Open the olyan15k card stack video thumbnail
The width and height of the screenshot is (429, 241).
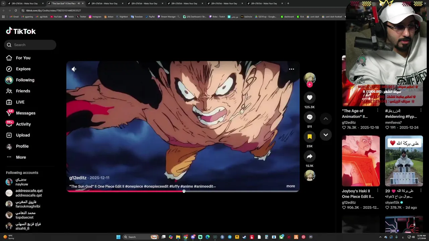click(x=404, y=161)
